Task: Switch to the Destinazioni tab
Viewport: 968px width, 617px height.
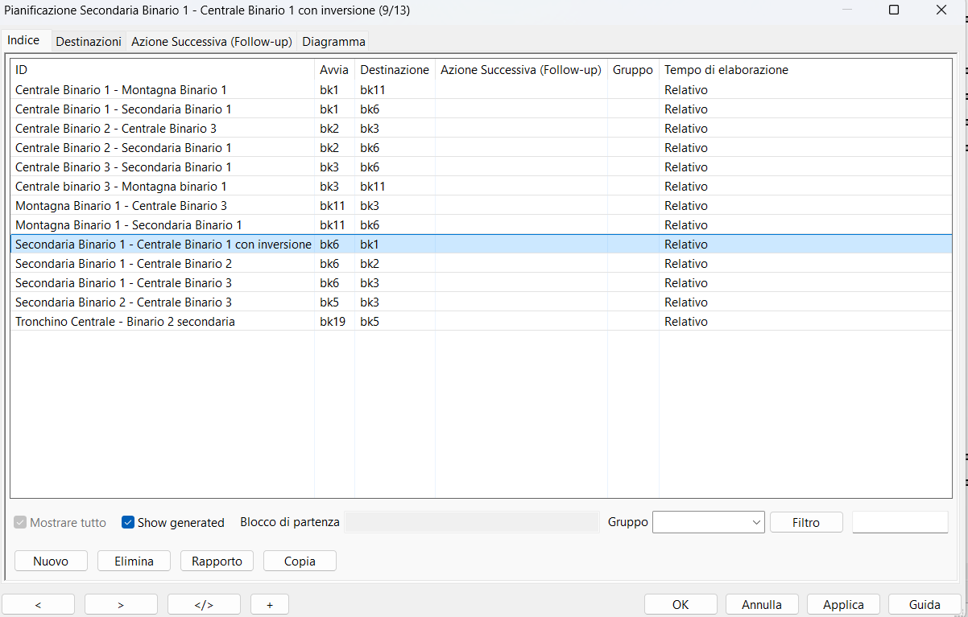Action: pyautogui.click(x=89, y=41)
